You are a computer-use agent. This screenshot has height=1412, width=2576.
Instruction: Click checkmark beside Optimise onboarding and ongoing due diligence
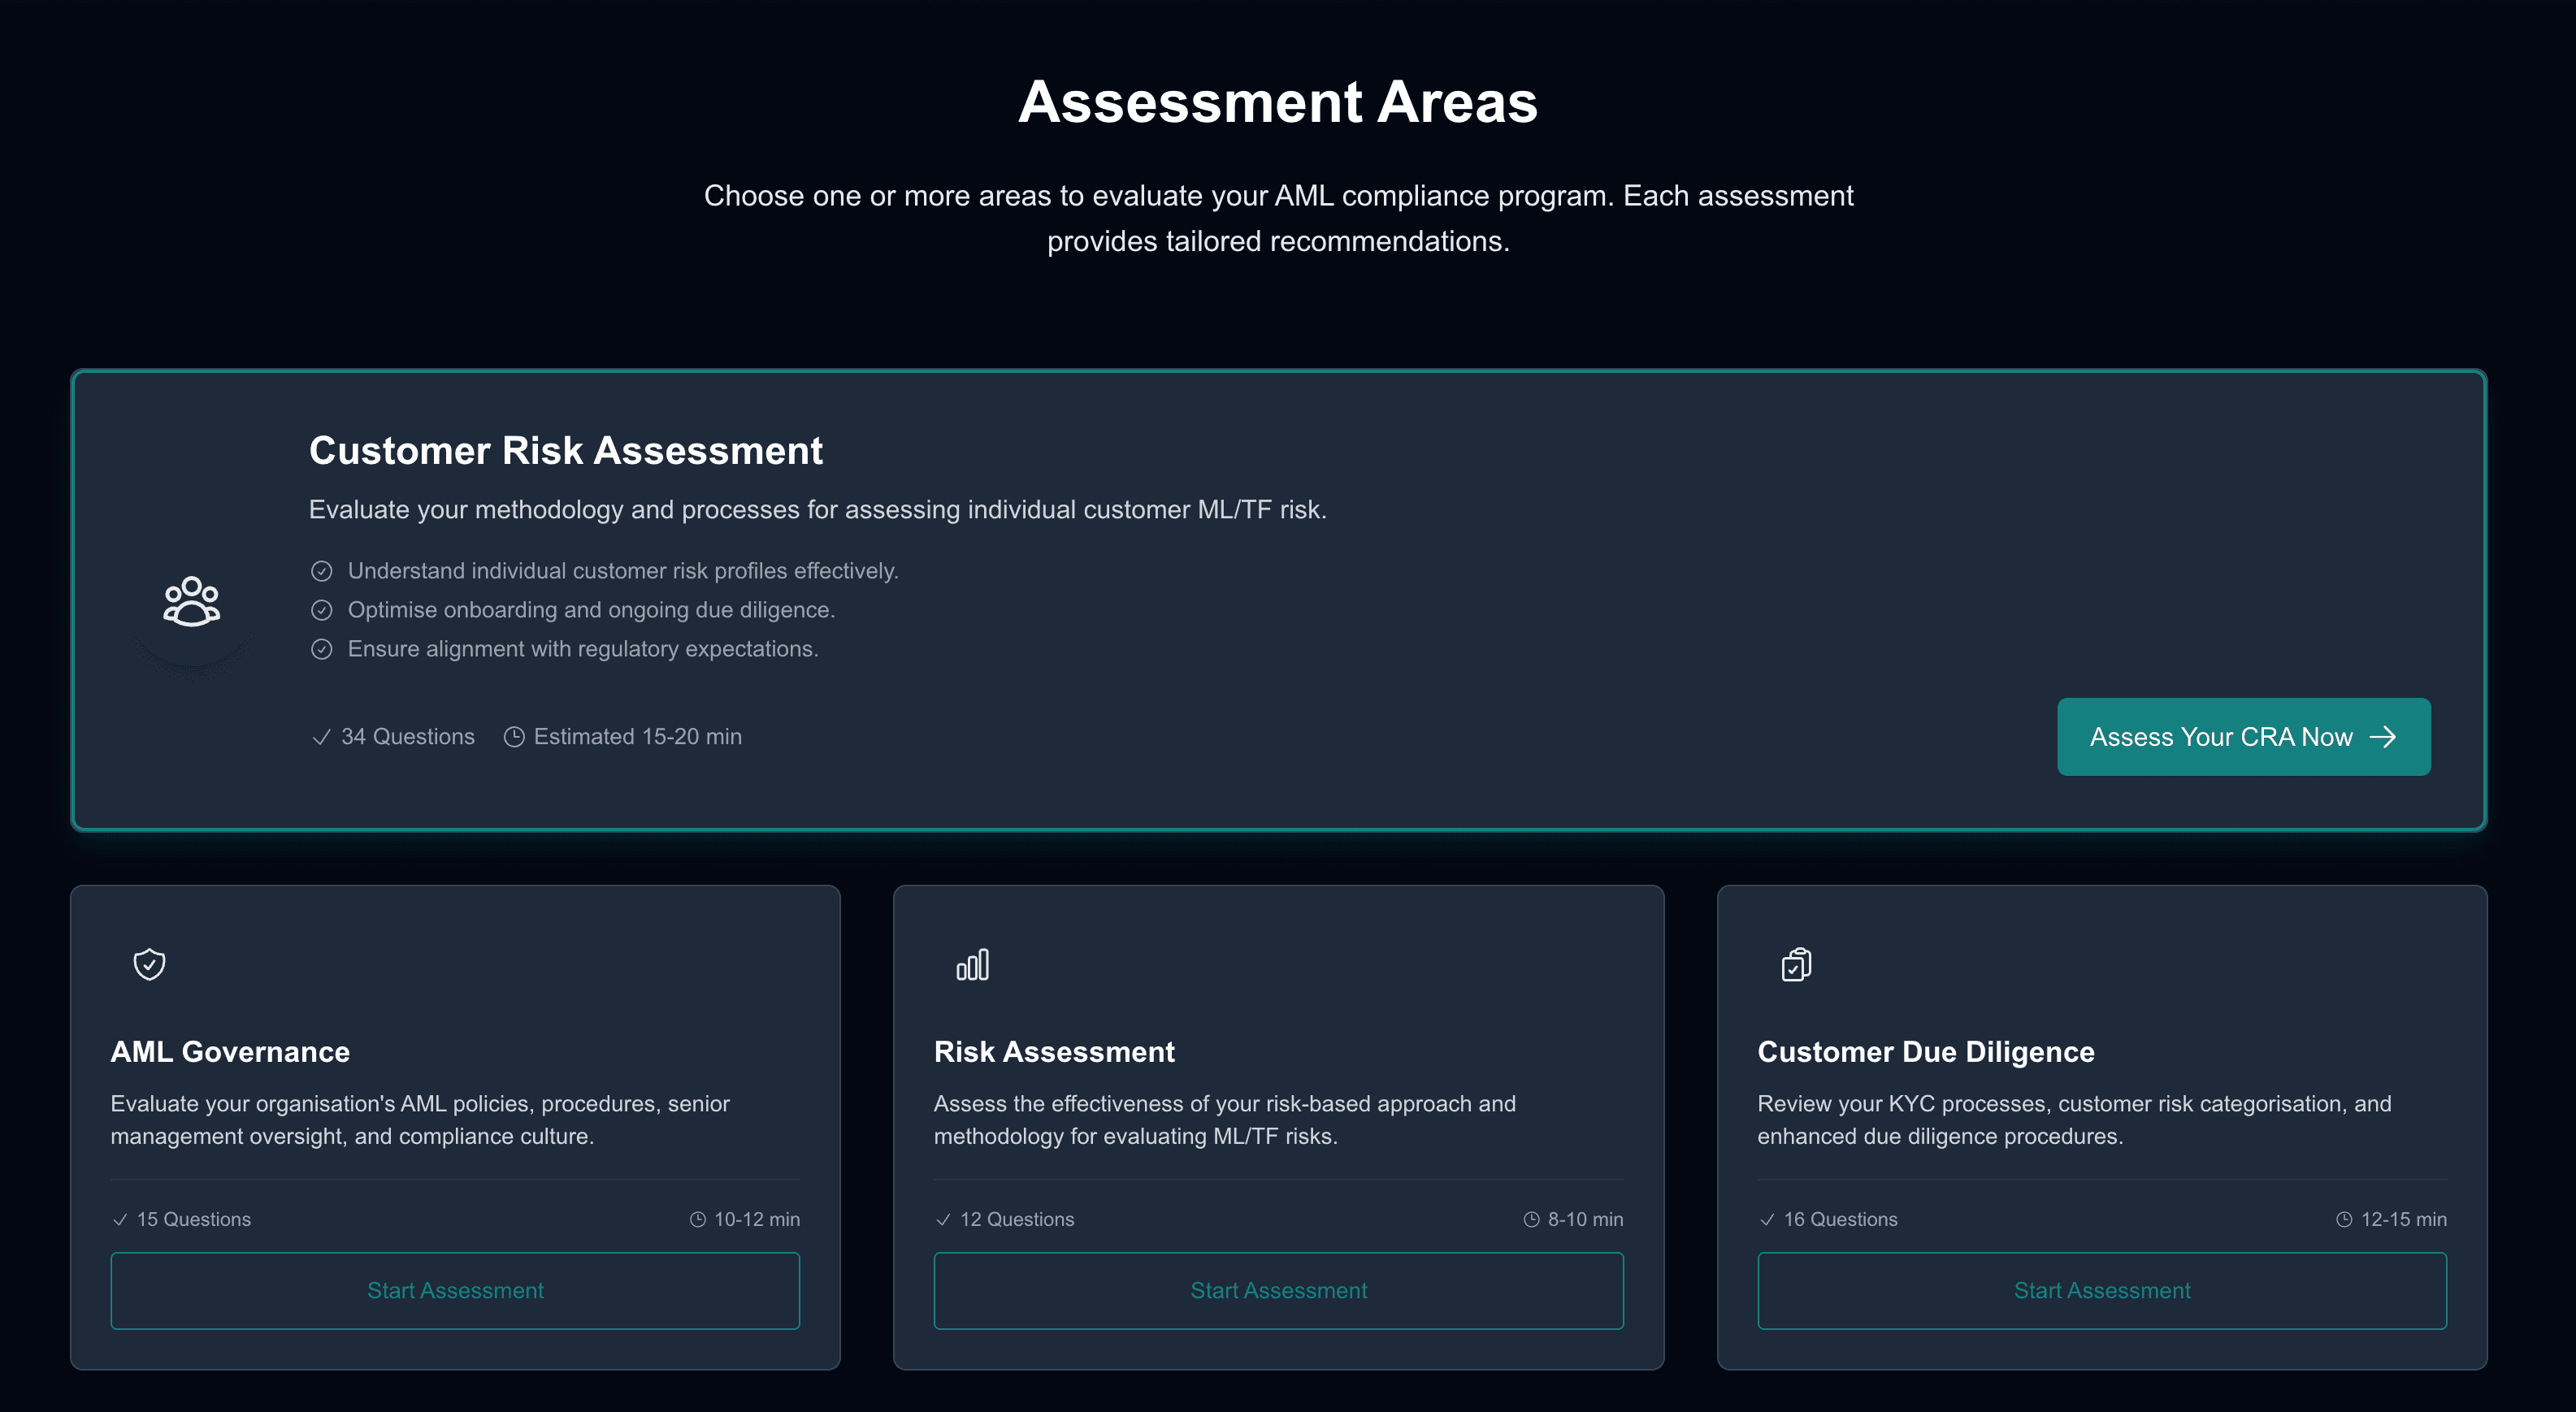click(x=322, y=609)
